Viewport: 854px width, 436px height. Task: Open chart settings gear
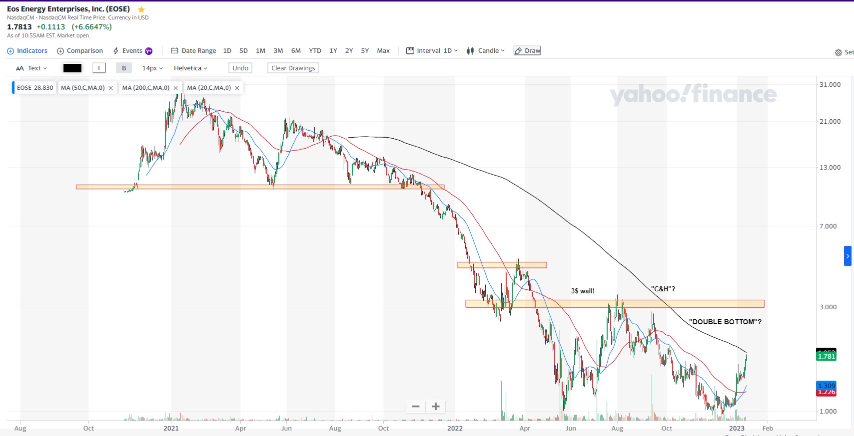[839, 52]
